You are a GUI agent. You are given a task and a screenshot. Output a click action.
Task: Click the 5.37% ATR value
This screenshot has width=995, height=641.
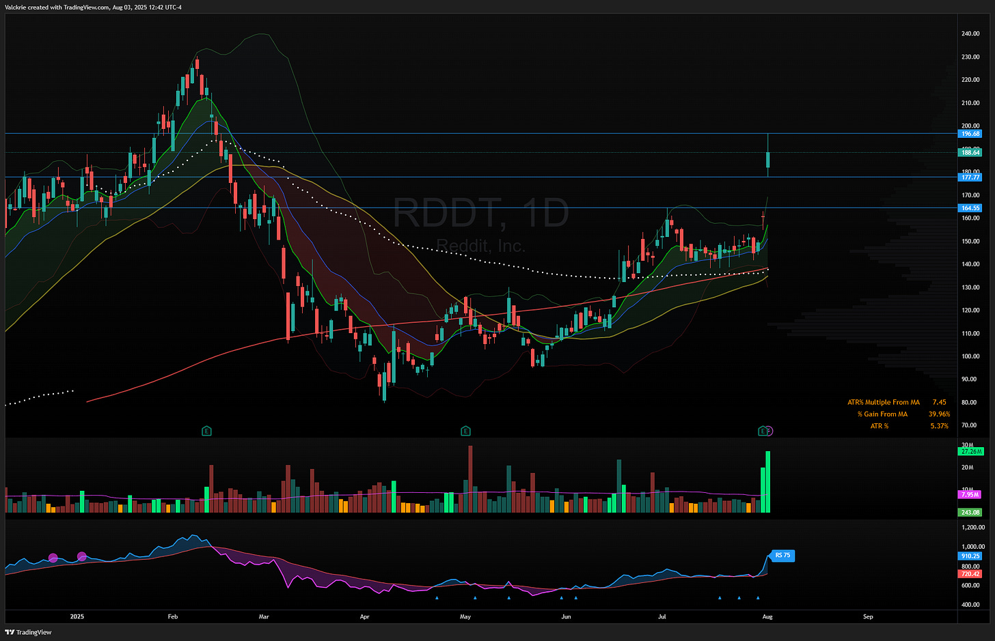(x=940, y=426)
